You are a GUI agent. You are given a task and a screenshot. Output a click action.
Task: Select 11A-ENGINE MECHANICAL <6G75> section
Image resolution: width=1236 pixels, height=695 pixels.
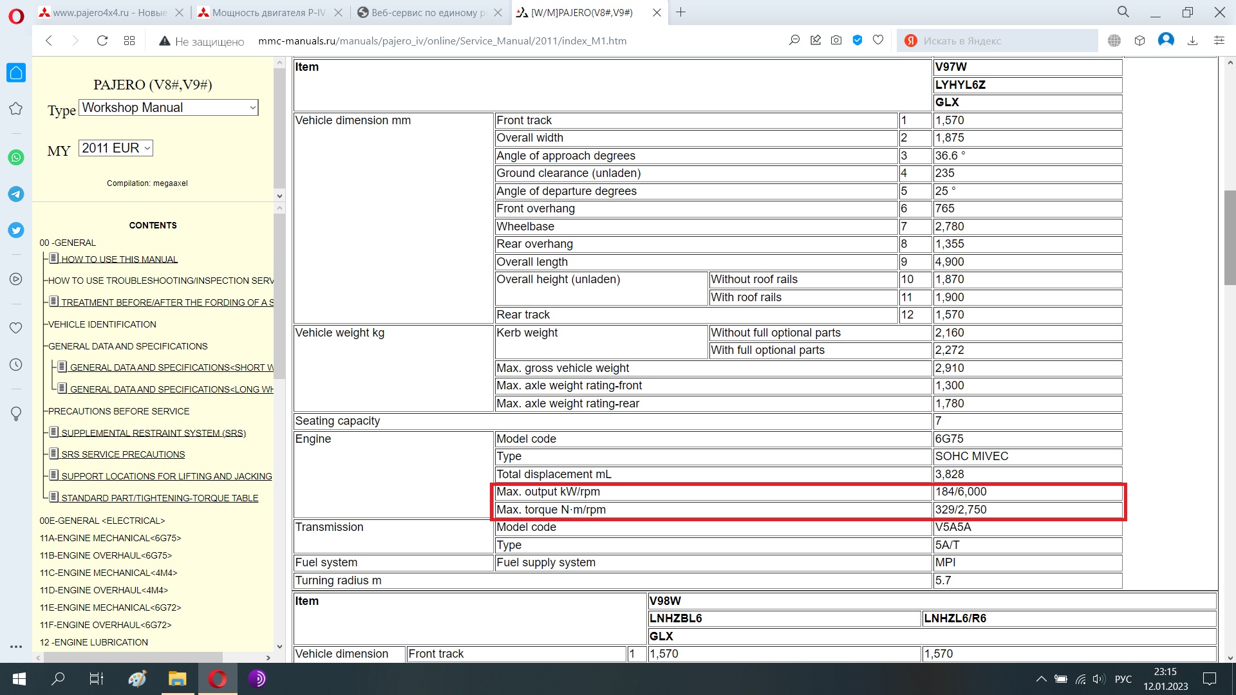110,538
